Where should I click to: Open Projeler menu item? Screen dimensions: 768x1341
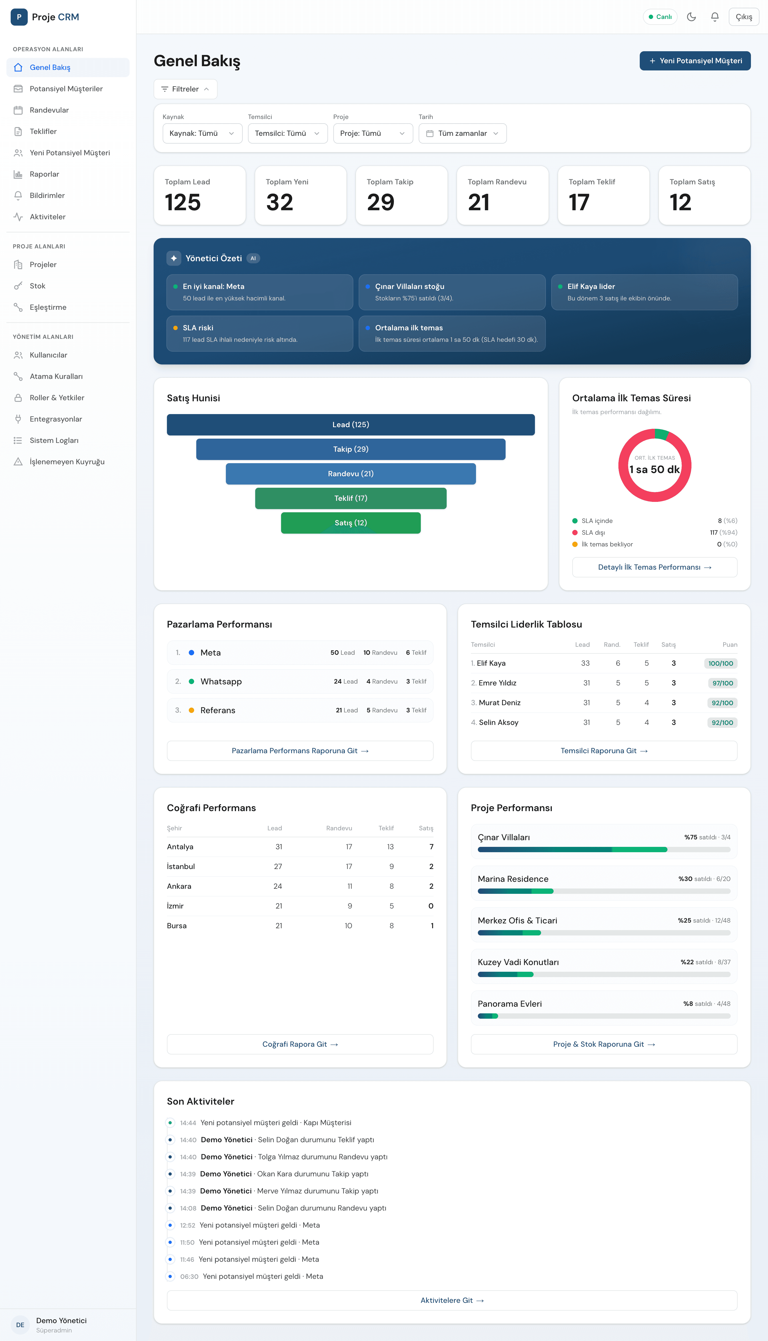(68, 264)
